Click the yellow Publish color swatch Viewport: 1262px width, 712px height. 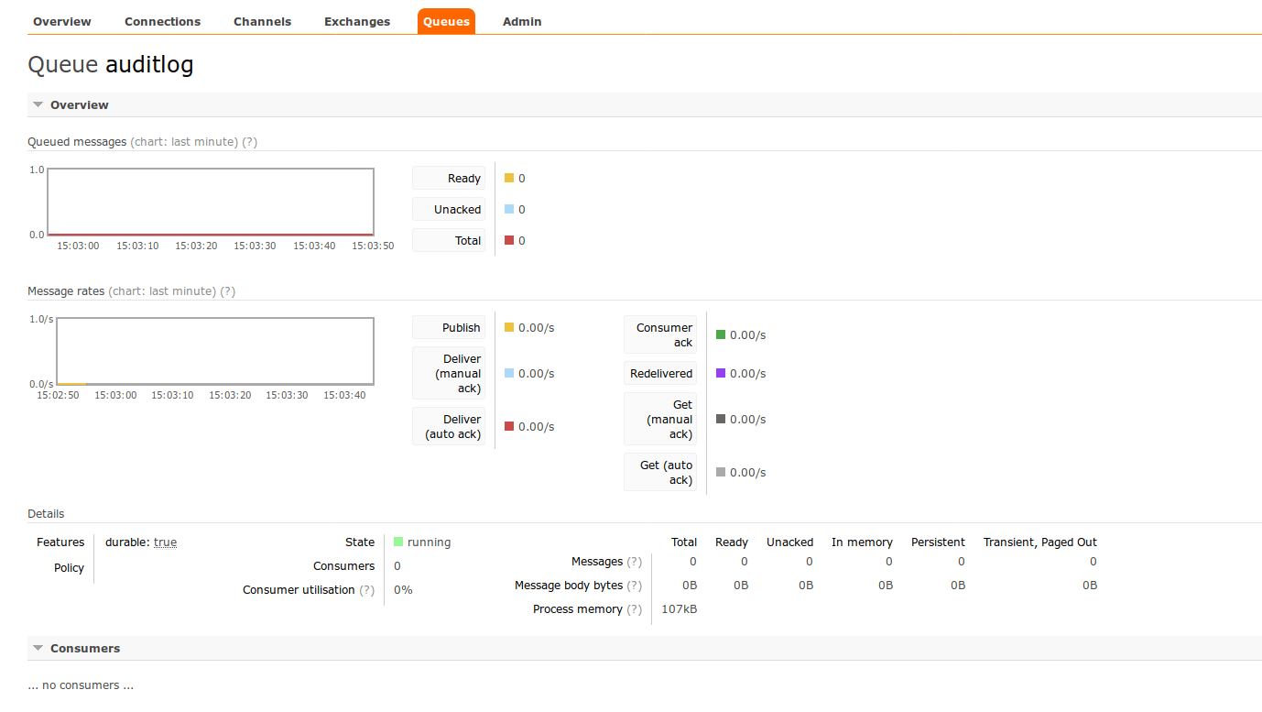point(509,327)
